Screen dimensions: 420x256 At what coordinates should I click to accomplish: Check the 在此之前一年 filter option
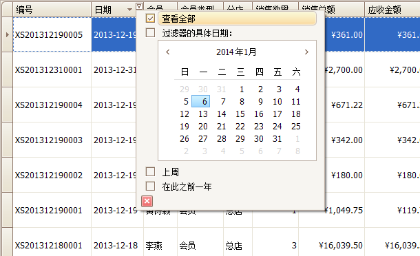coord(150,186)
